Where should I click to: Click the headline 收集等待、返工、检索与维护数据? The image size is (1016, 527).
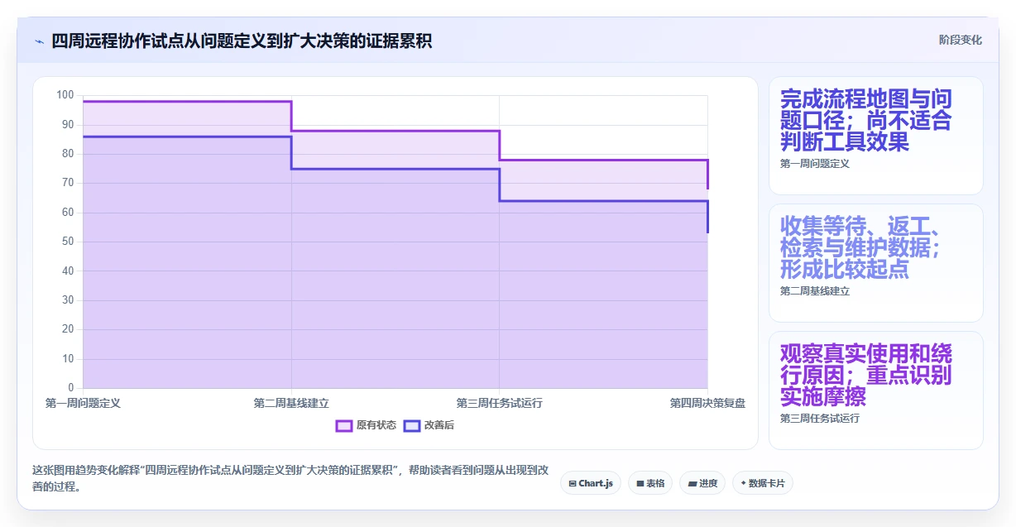[860, 248]
